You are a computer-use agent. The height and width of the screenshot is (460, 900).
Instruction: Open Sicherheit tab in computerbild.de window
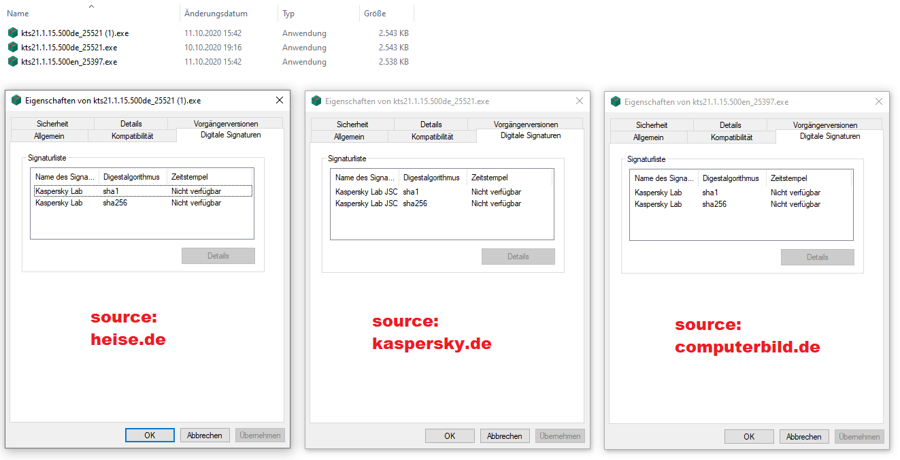click(652, 125)
